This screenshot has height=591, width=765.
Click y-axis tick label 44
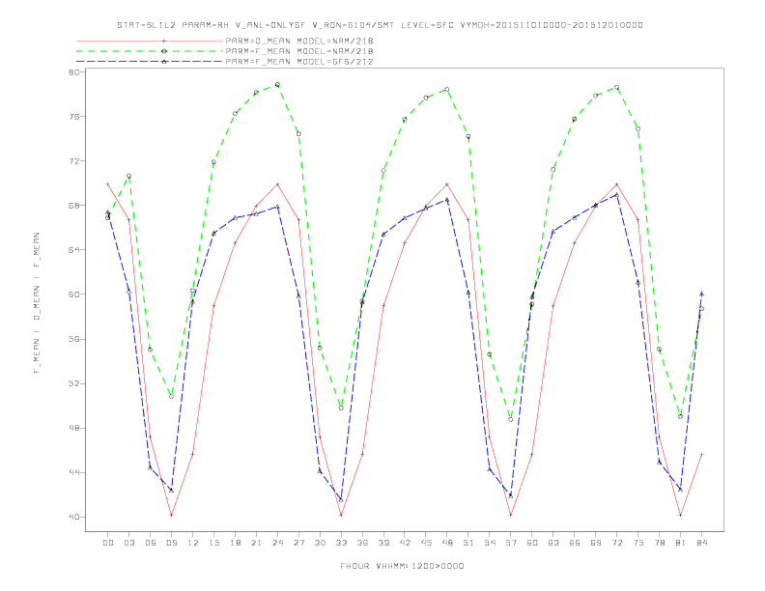click(74, 472)
